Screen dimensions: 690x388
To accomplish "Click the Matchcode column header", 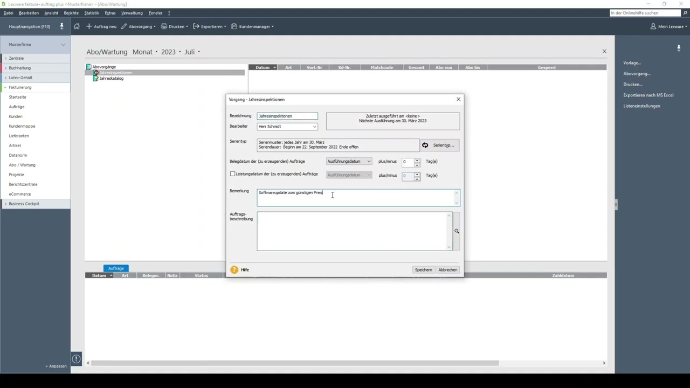I will tap(382, 67).
